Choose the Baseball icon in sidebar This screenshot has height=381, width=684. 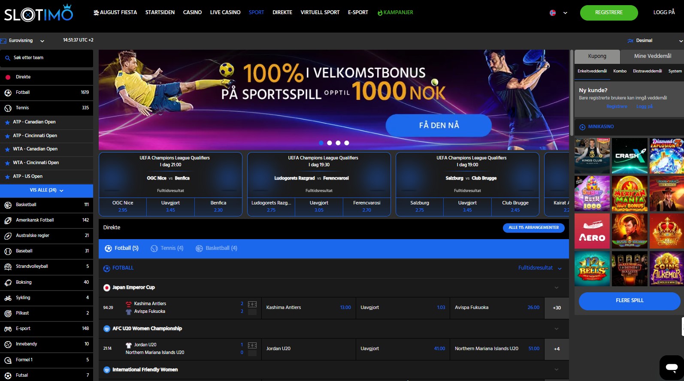click(8, 251)
